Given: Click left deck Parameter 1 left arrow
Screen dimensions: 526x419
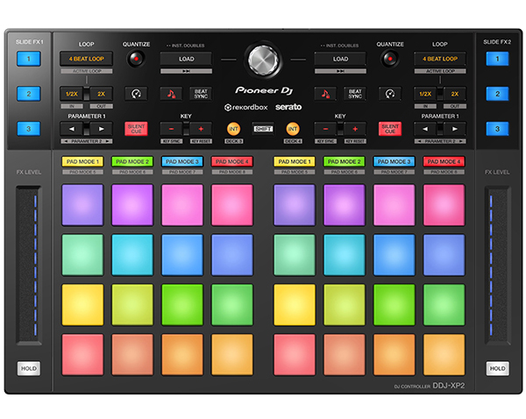Looking at the screenshot, I should [x=72, y=129].
